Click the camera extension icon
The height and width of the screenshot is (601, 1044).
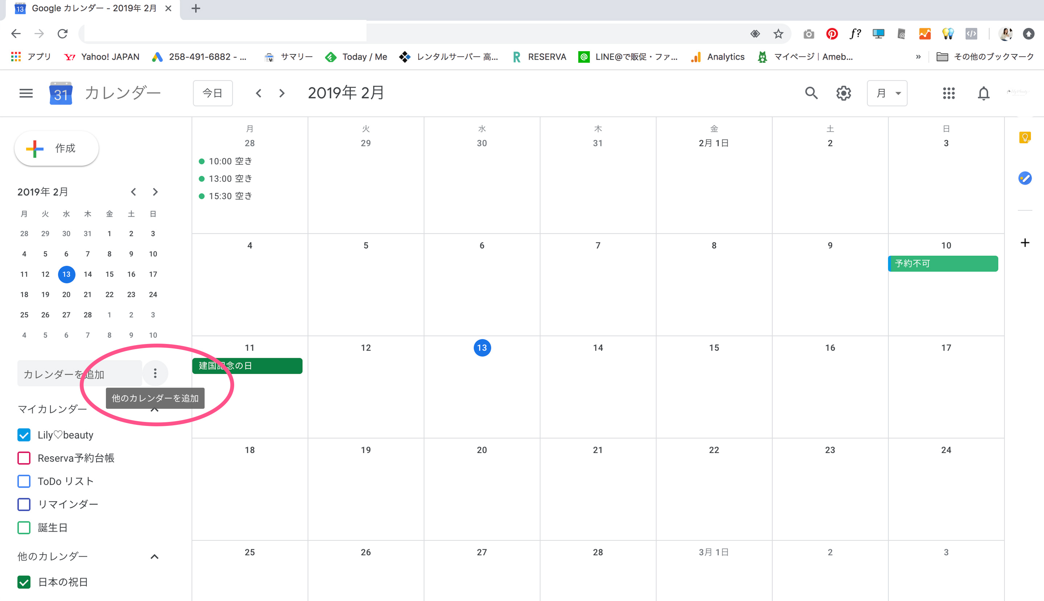[809, 34]
